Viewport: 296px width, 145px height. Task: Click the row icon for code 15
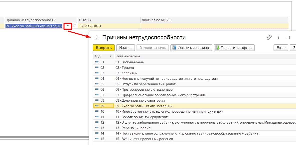97,139
